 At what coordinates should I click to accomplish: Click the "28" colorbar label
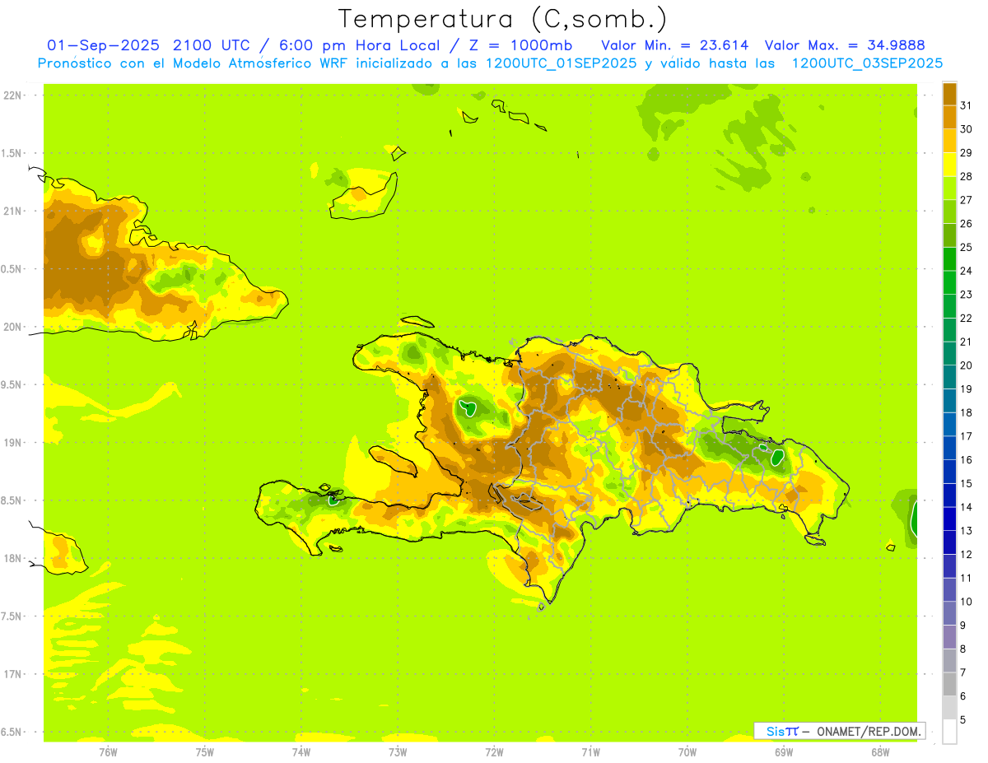pos(966,176)
